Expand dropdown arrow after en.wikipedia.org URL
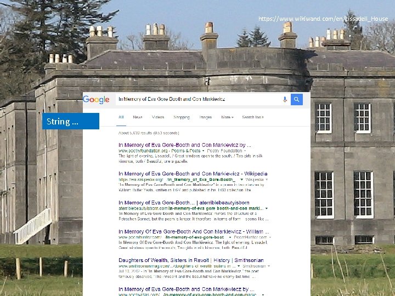The image size is (395, 296). tap(241, 179)
